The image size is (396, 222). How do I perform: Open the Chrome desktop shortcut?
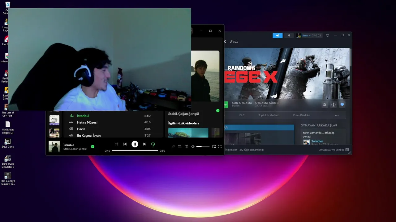tap(6, 58)
